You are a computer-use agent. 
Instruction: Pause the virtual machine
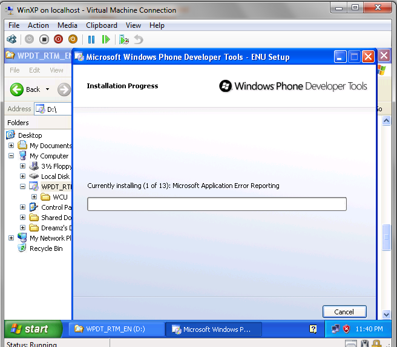91,39
